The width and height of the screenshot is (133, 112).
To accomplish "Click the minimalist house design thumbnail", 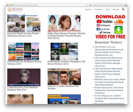I will click(24, 23).
